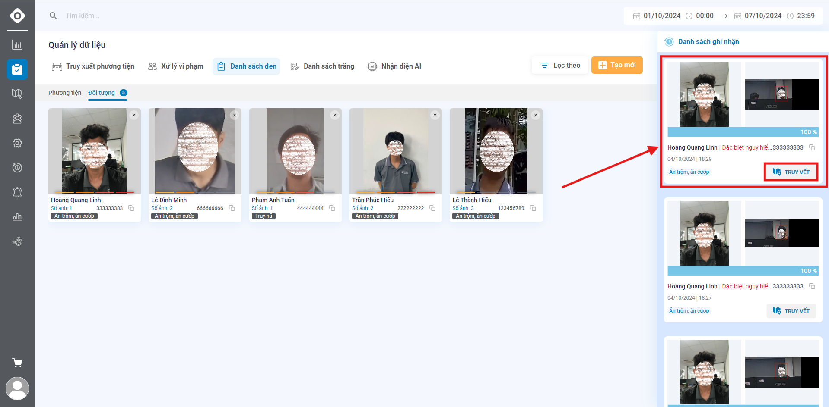Open end time 23:59 picker
The width and height of the screenshot is (829, 407).
pyautogui.click(x=800, y=16)
